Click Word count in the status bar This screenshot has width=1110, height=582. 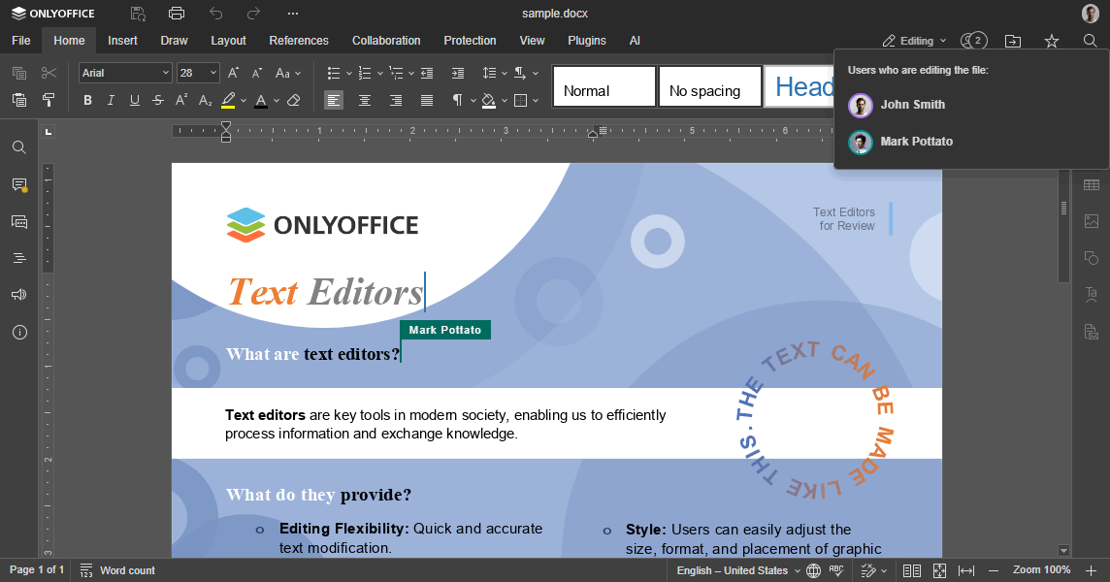(117, 570)
